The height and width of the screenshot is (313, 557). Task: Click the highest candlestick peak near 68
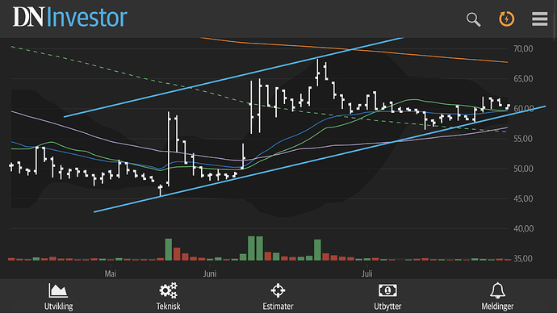click(317, 73)
